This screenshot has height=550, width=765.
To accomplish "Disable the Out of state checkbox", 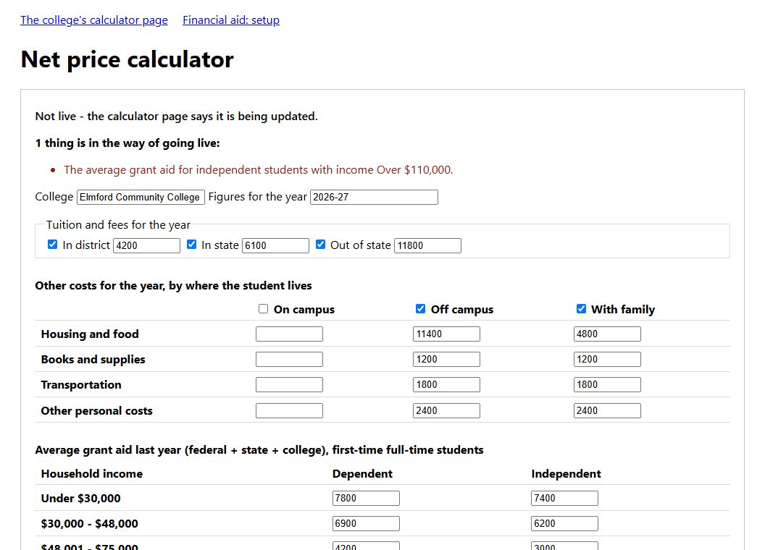I will click(320, 245).
